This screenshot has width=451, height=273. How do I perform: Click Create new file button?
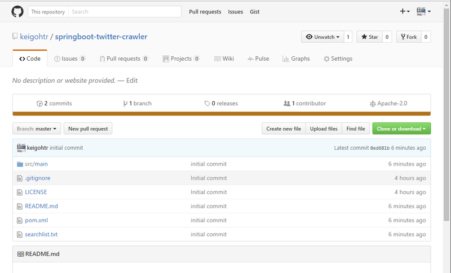[284, 128]
